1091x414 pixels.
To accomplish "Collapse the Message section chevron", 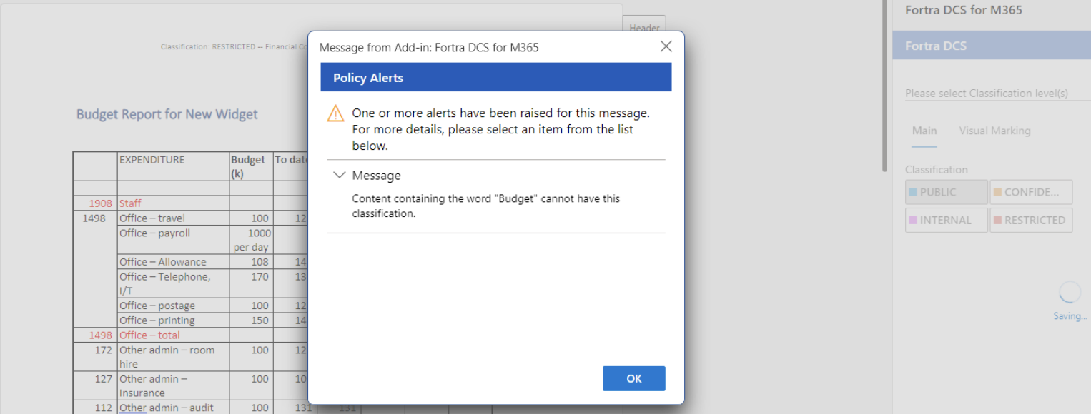I will coord(340,176).
